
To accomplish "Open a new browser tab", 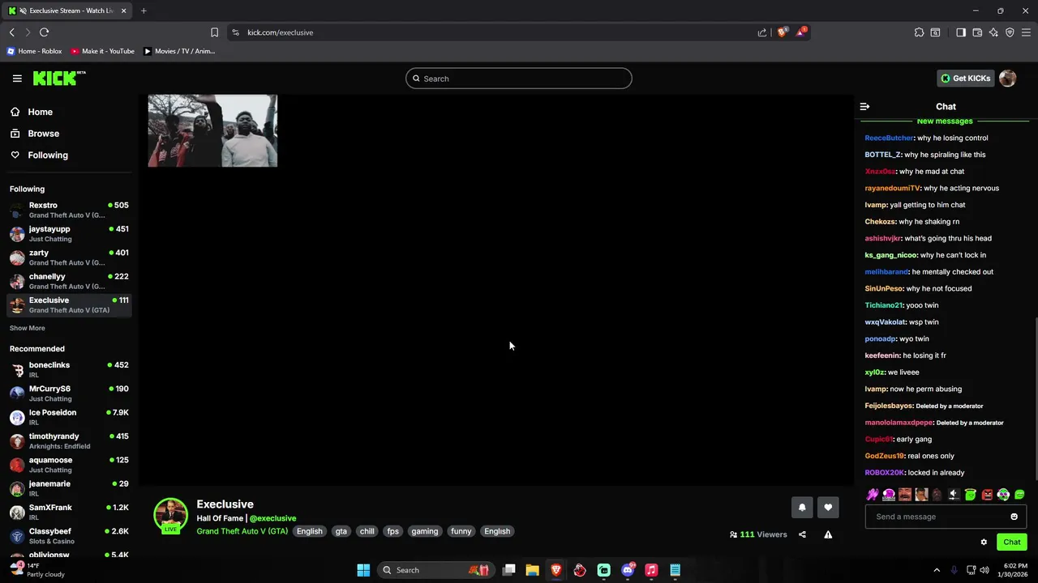I will (144, 11).
